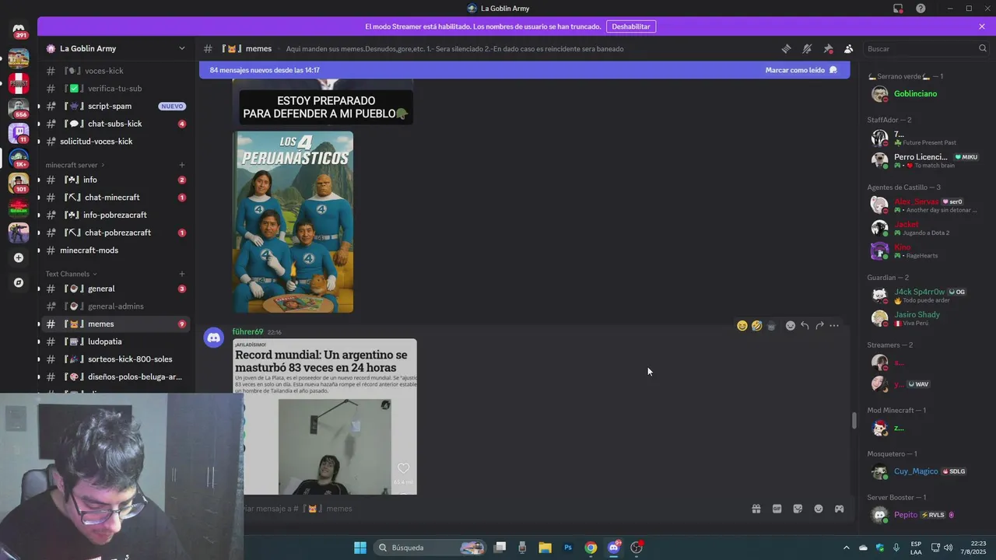This screenshot has height=560, width=996.
Task: Open Los 4 Peruanásticos image
Action: coord(293,222)
